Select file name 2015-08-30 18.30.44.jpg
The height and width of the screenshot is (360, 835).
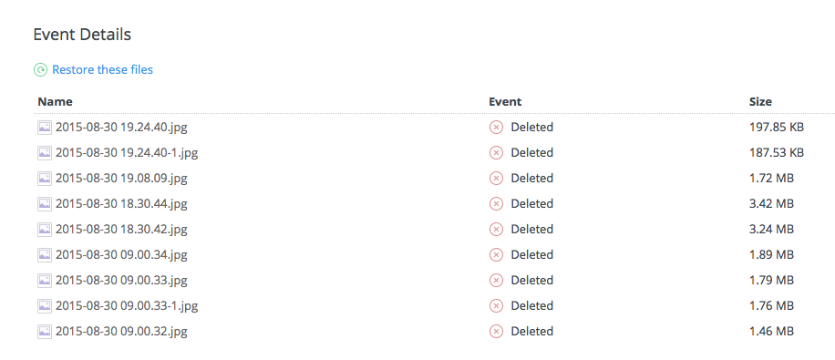pyautogui.click(x=121, y=204)
